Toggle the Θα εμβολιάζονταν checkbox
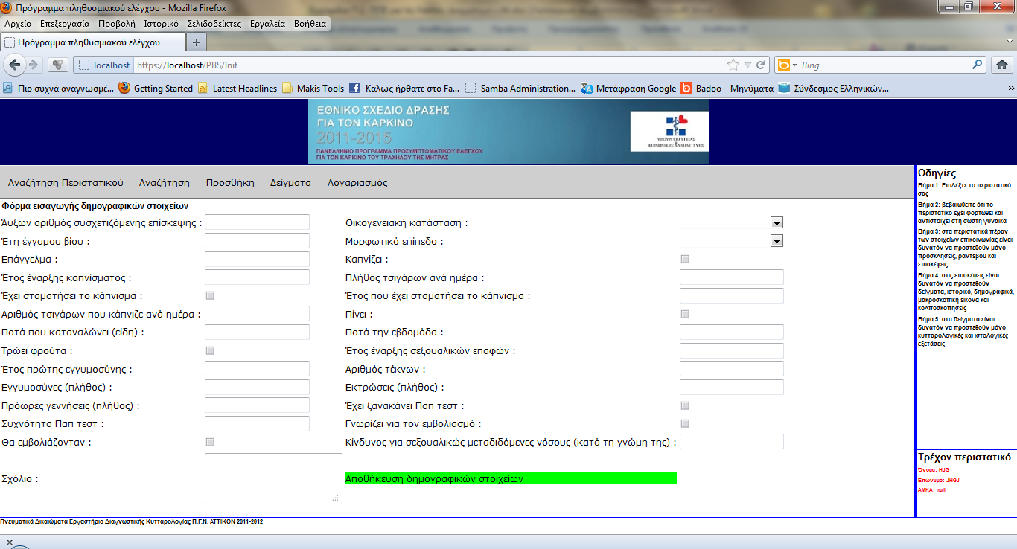Screen dimensions: 1017x549 tap(210, 442)
